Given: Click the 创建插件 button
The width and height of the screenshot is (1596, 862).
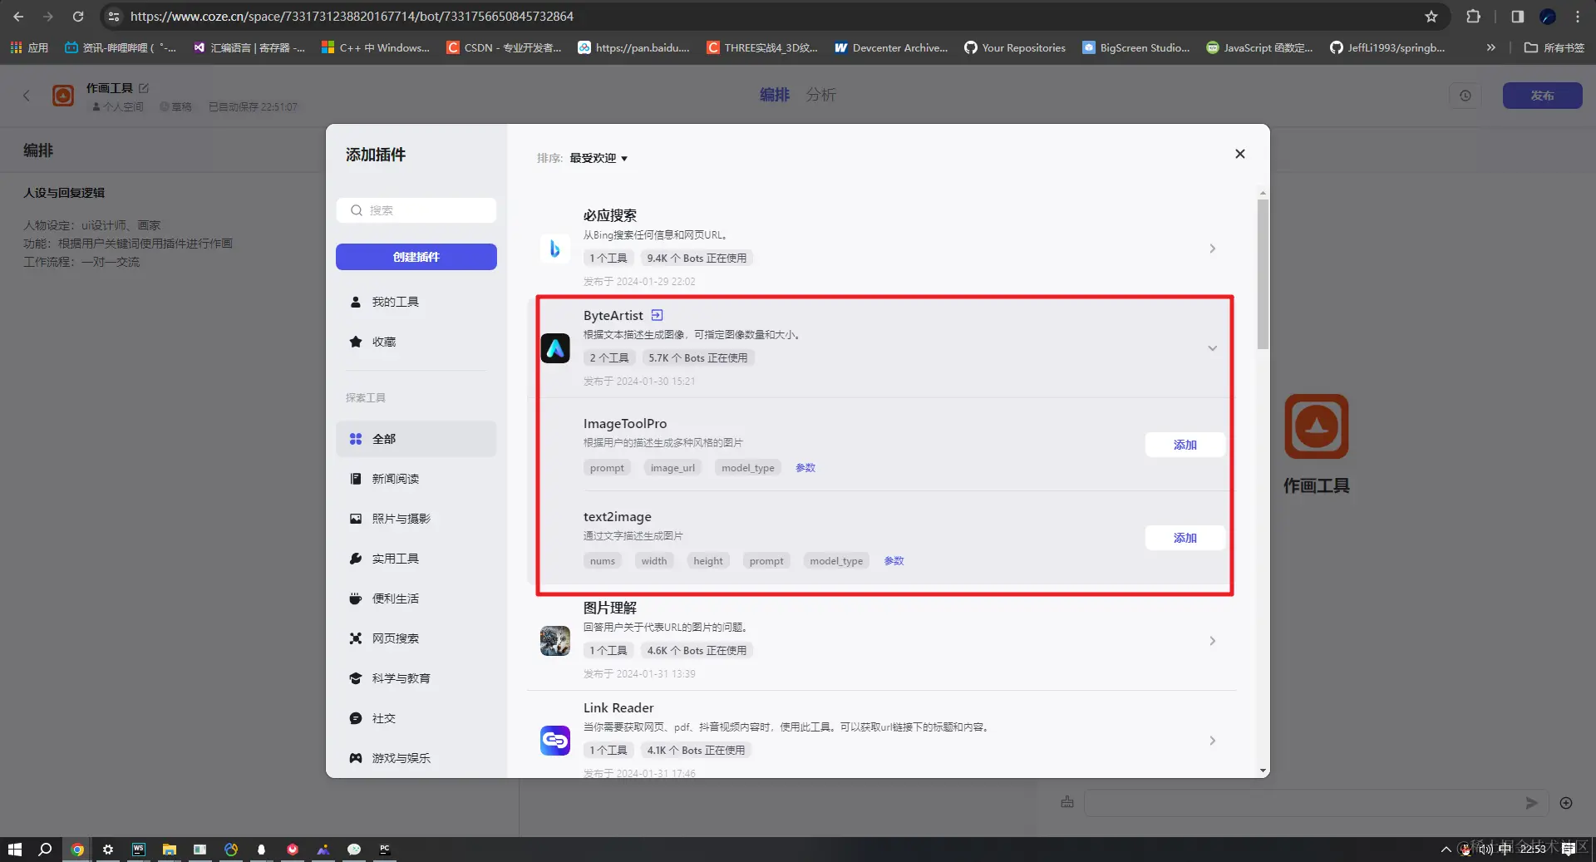Looking at the screenshot, I should 416,257.
